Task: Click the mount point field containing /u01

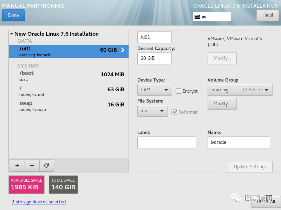Action: click(155, 37)
